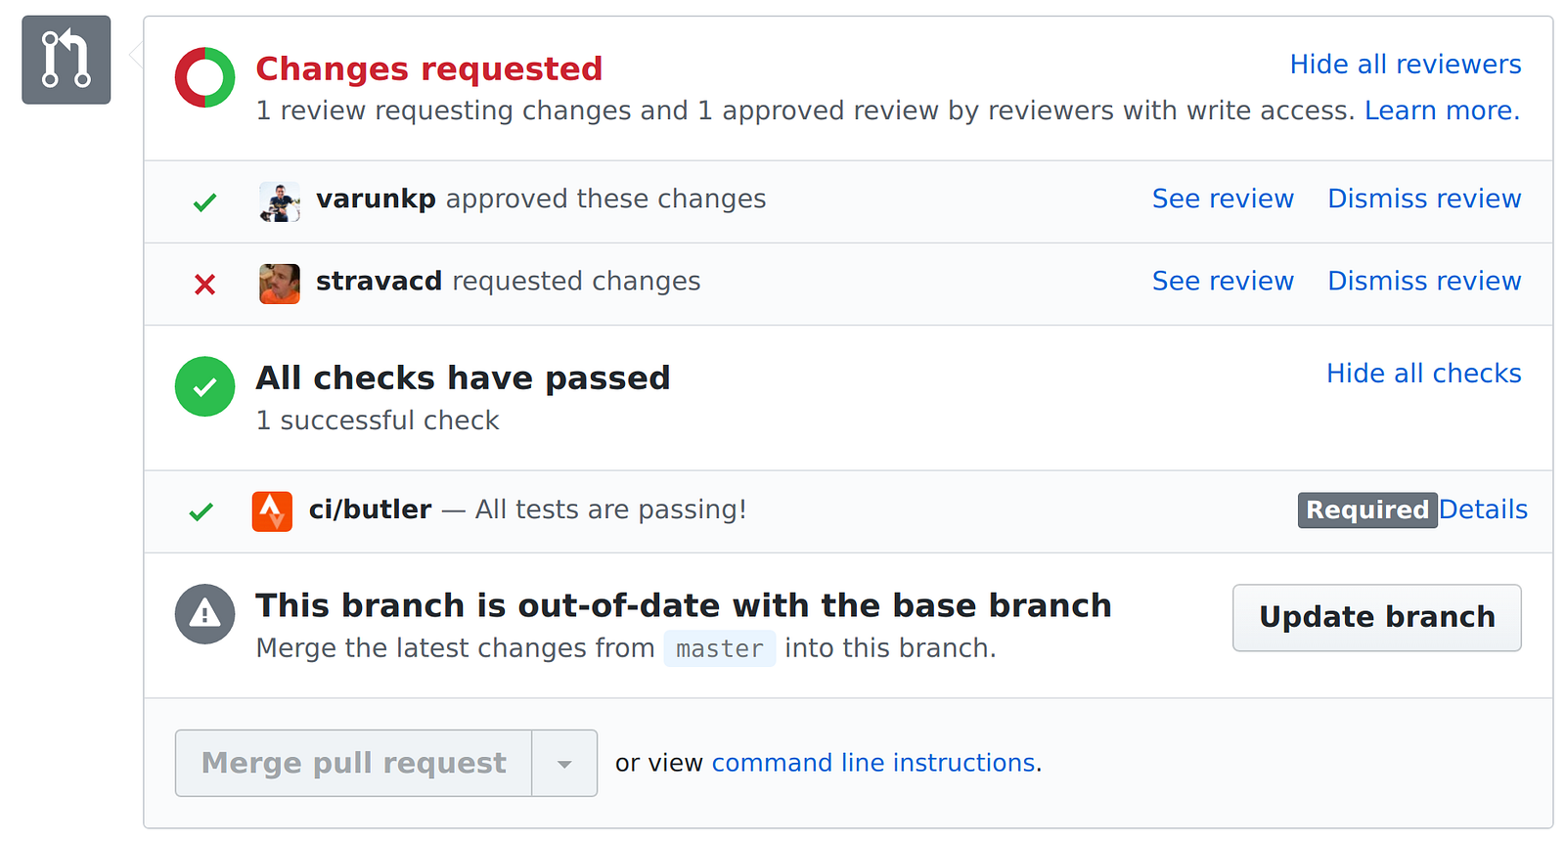Screen dimensions: 1565x841
Task: Open the merge method dropdown arrow
Action: point(564,764)
